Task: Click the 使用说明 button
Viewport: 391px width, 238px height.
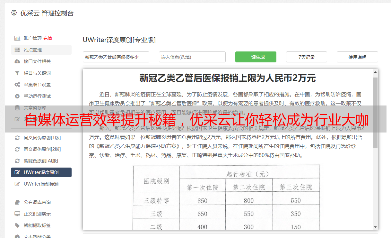Action: (357, 57)
